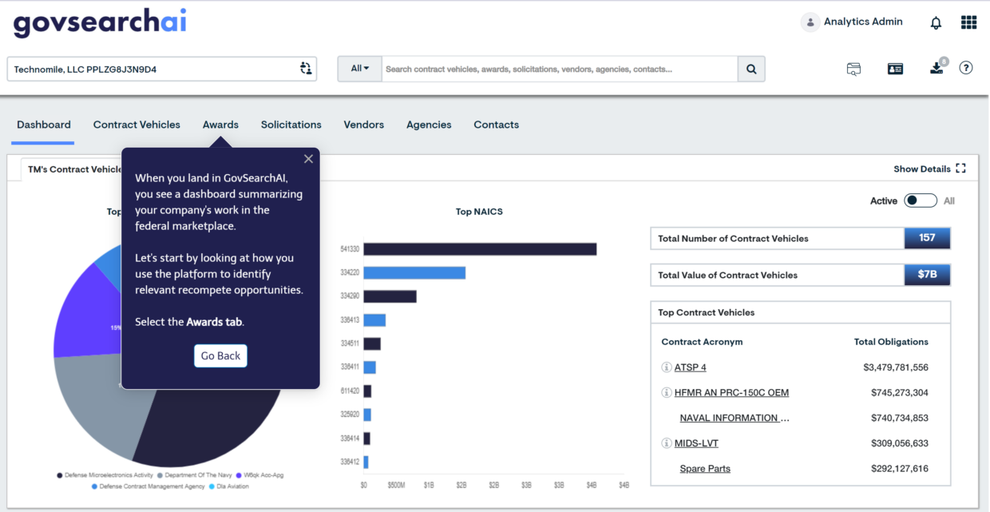Click the switch company icon
This screenshot has height=512, width=990.
[306, 69]
